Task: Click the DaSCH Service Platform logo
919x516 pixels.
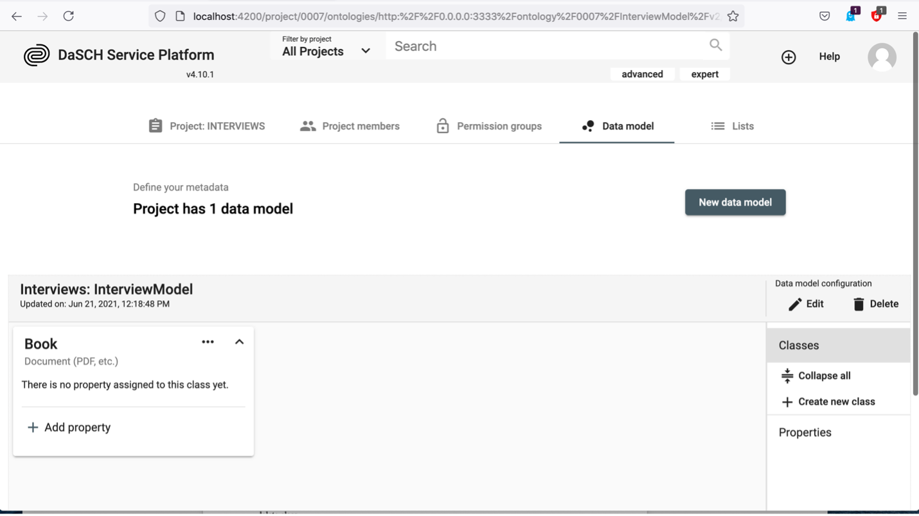Action: pos(37,55)
